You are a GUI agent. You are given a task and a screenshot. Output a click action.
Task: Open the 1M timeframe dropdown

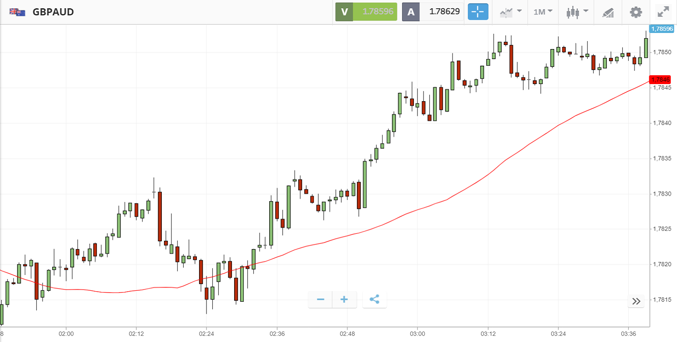click(543, 12)
